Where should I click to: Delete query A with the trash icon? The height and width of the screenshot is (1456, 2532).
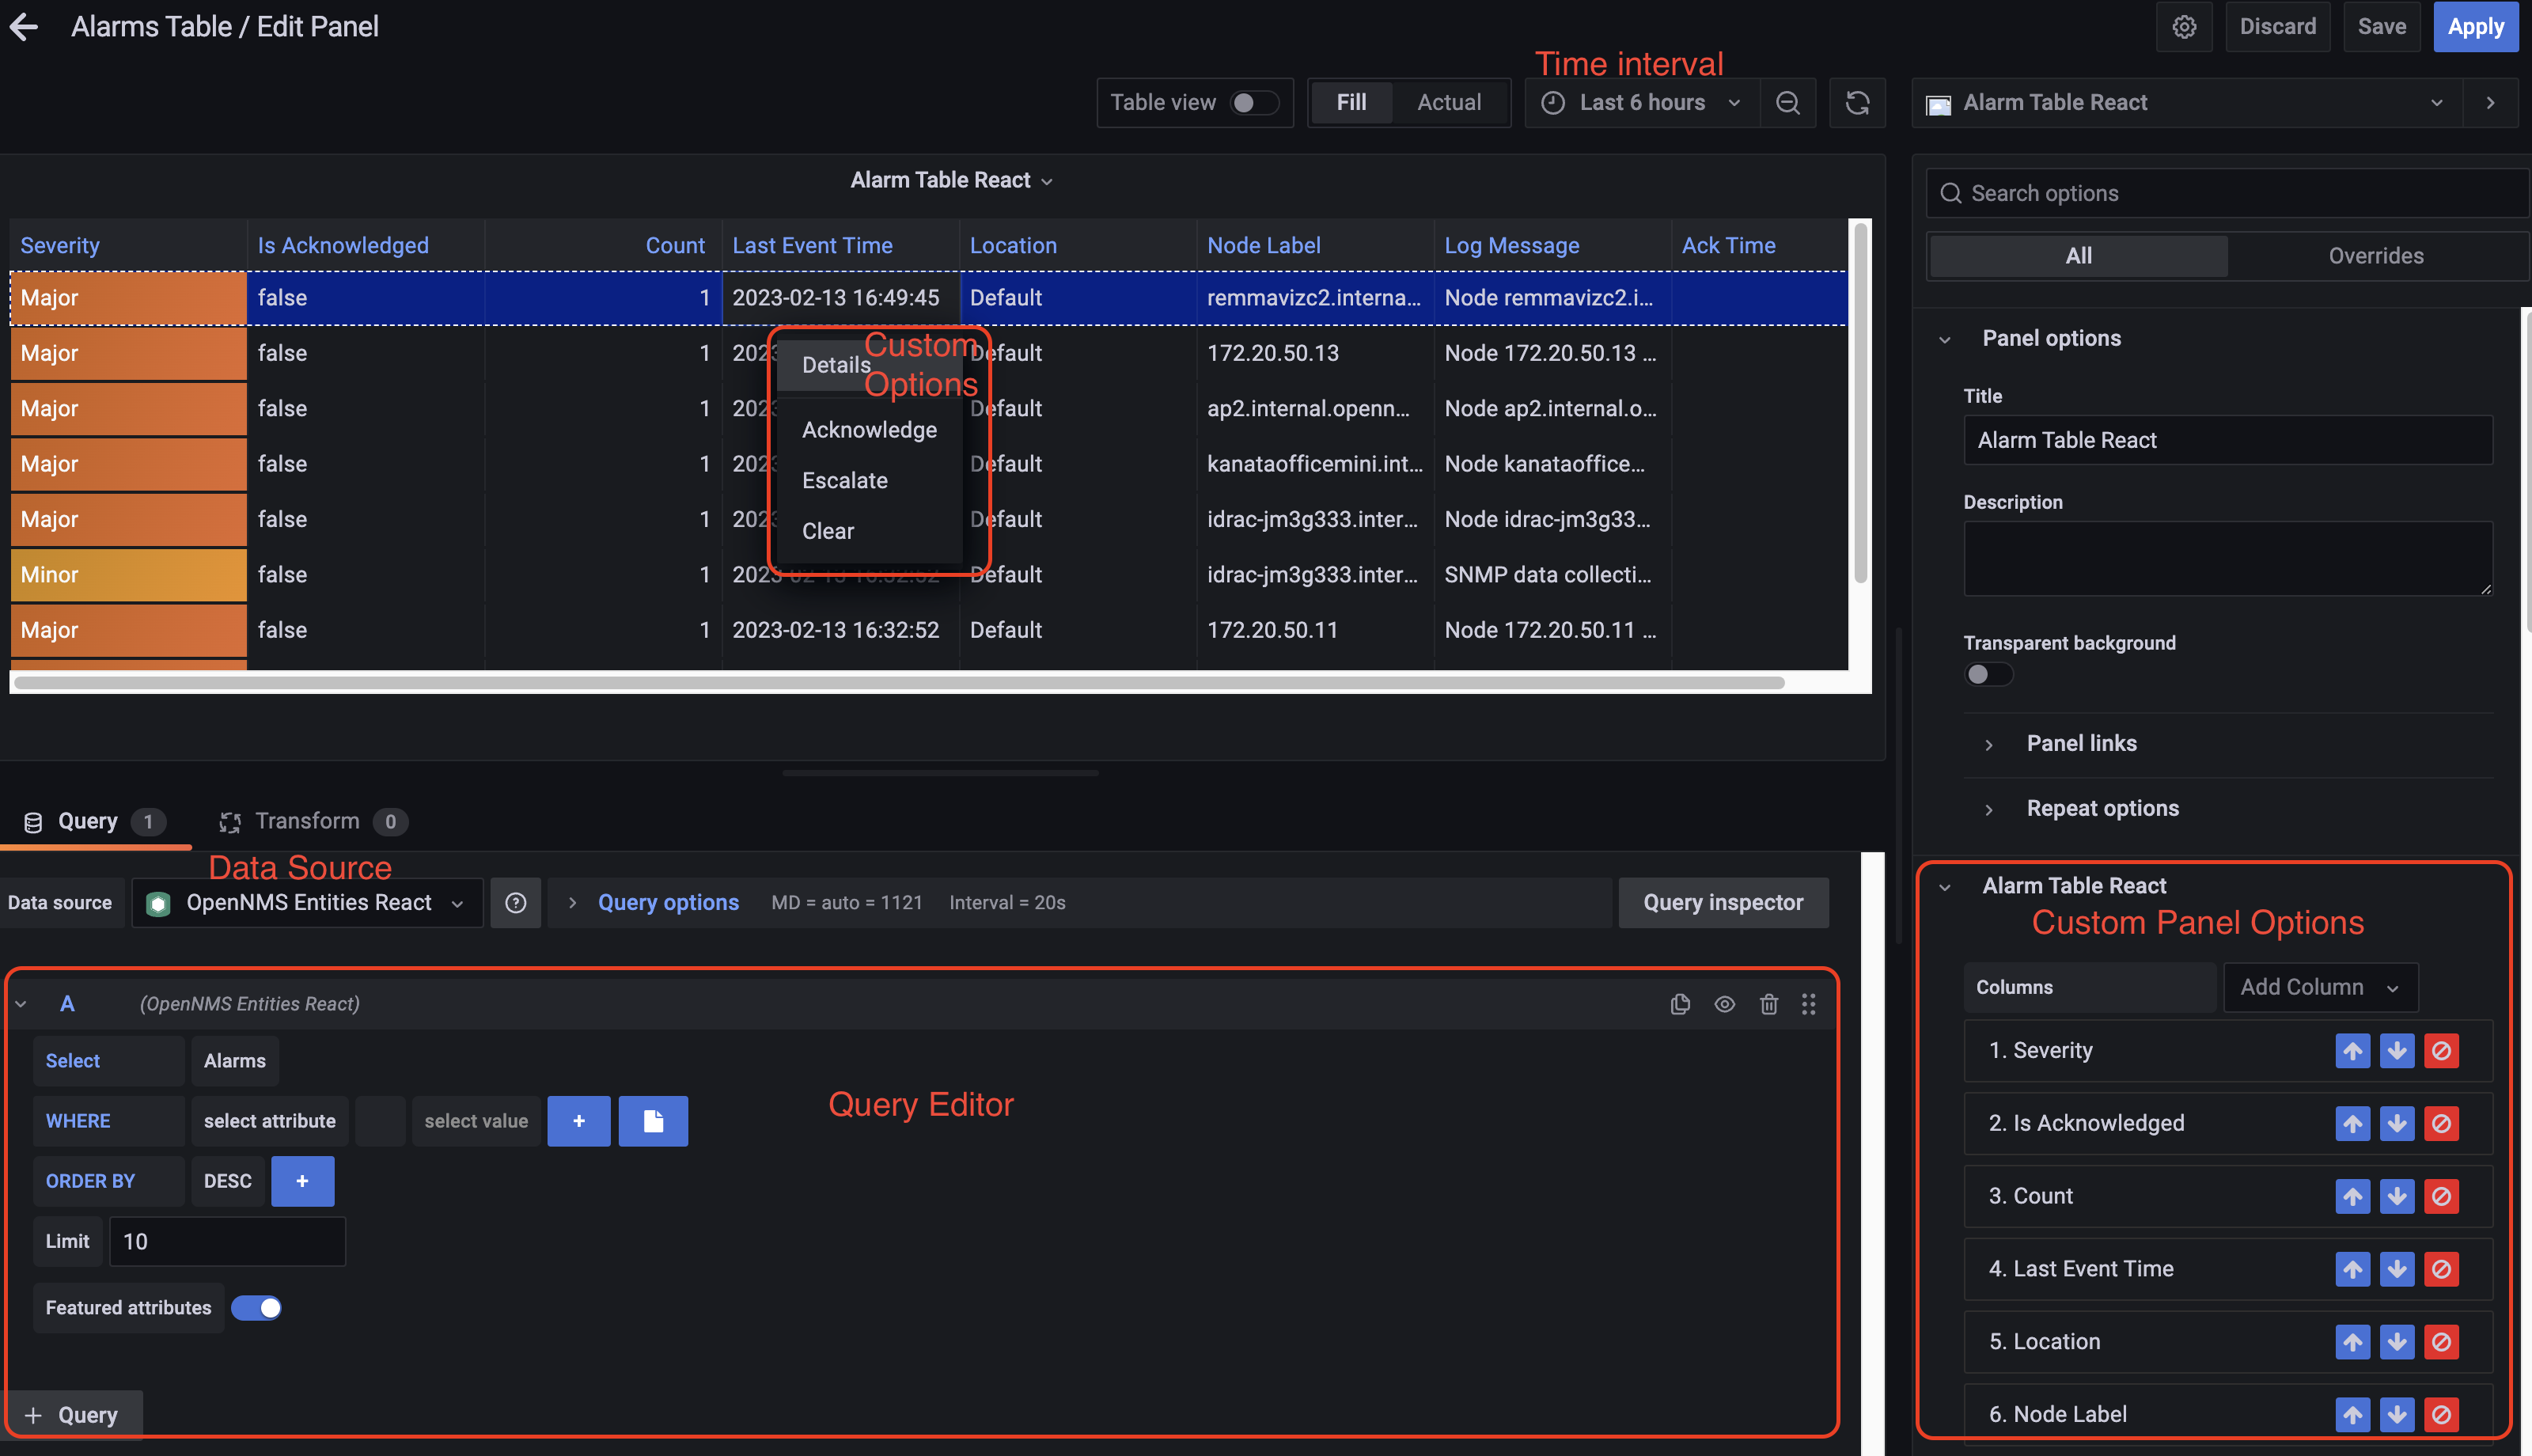click(x=1768, y=1004)
